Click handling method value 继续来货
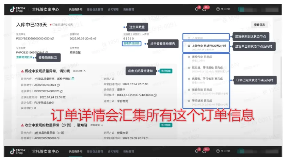Image resolution: width=287 pixels, height=160 pixels. pos(123,133)
